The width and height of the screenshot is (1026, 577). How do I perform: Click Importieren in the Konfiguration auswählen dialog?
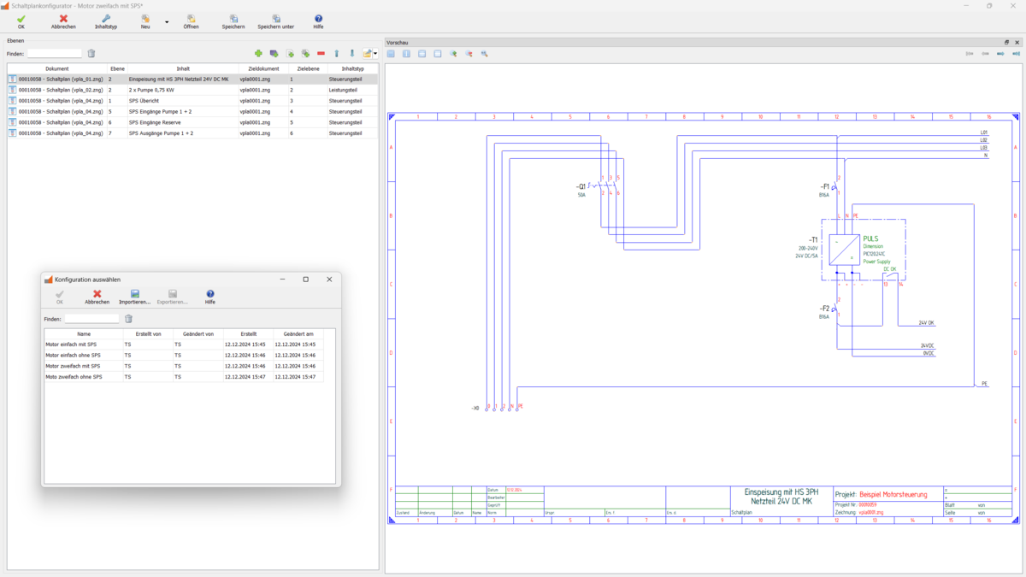pos(134,297)
